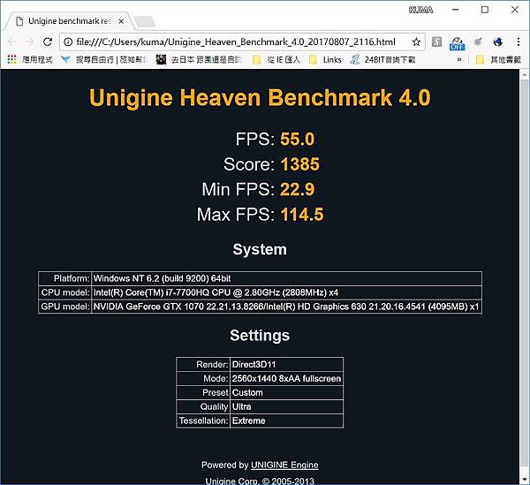Open a new tab with the new tab button
The image size is (530, 485).
pyautogui.click(x=145, y=21)
